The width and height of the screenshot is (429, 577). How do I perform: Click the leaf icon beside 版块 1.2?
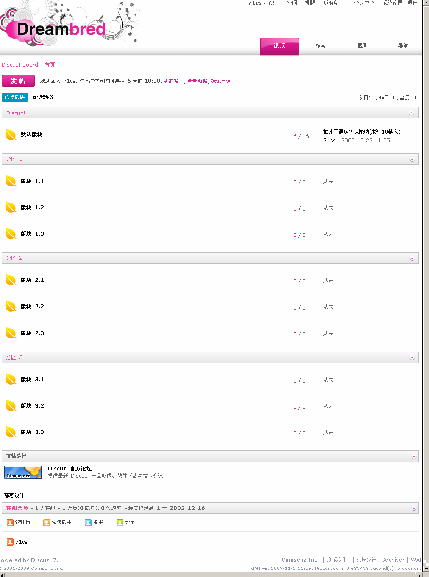coord(11,208)
